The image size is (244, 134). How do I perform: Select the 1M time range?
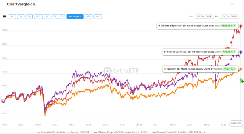point(12,16)
